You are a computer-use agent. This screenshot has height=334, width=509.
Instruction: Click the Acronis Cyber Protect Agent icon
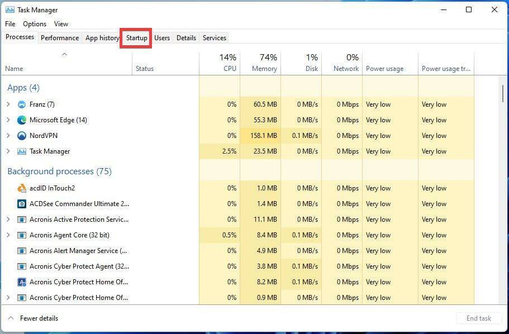[21, 266]
